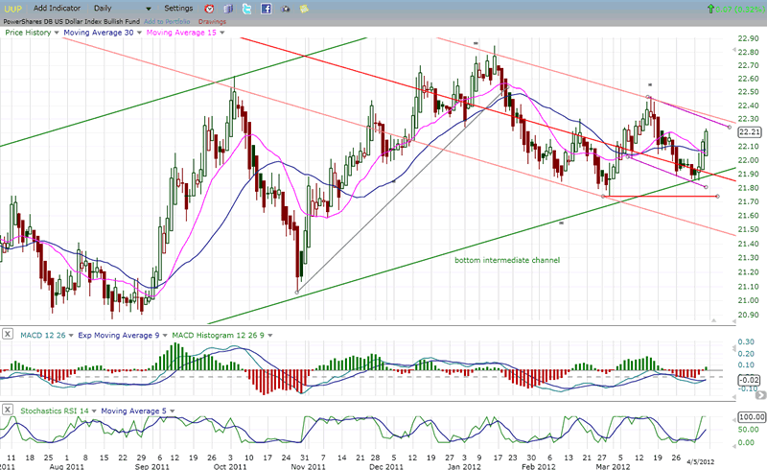Click the current price label 22.21
Image resolution: width=767 pixels, height=470 pixels.
point(750,131)
